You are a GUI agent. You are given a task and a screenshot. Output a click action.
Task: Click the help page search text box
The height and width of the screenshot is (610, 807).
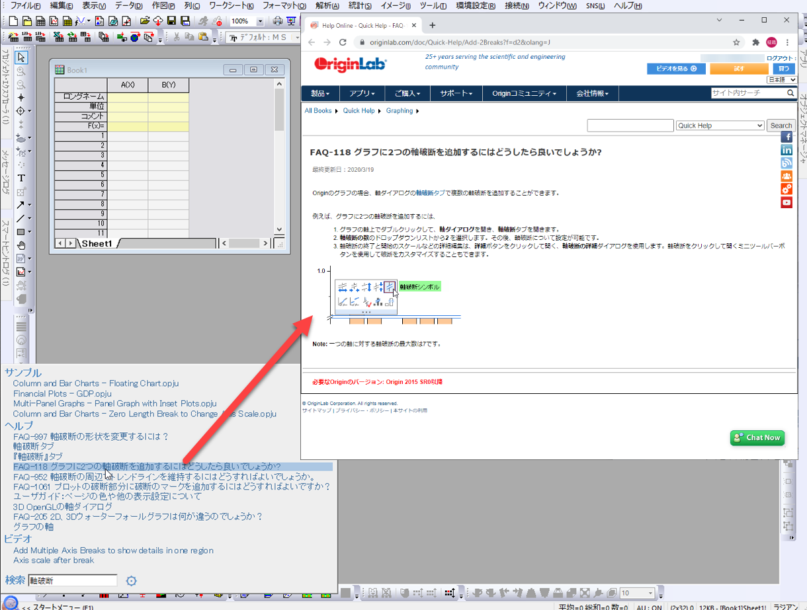(630, 126)
